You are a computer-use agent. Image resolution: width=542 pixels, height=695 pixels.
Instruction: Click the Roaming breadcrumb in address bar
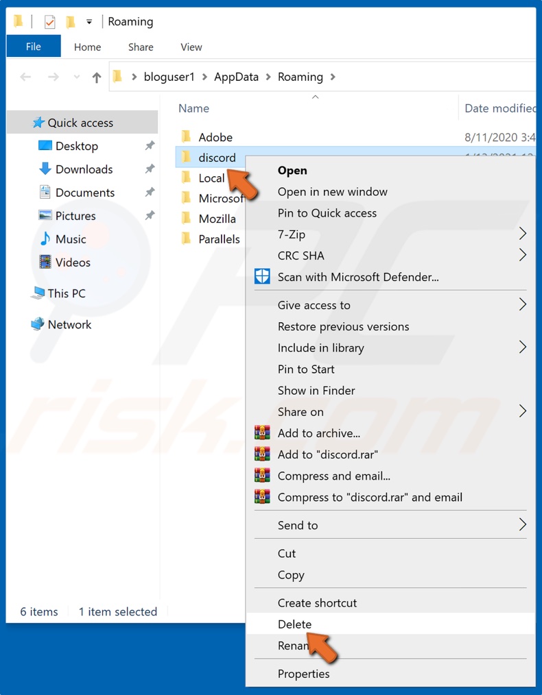point(301,77)
